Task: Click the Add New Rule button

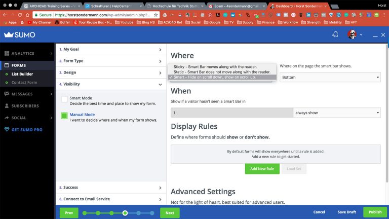Action: [x=262, y=168]
